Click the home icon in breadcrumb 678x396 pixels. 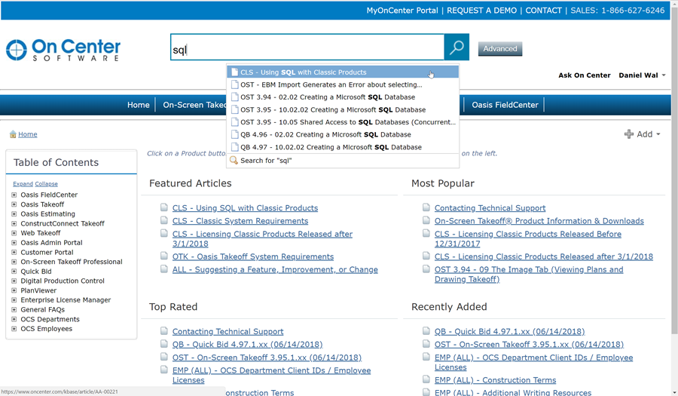pyautogui.click(x=13, y=134)
